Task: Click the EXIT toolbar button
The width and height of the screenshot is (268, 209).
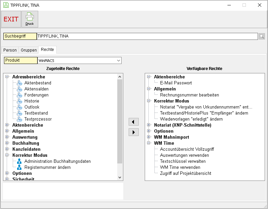Action: [11, 19]
